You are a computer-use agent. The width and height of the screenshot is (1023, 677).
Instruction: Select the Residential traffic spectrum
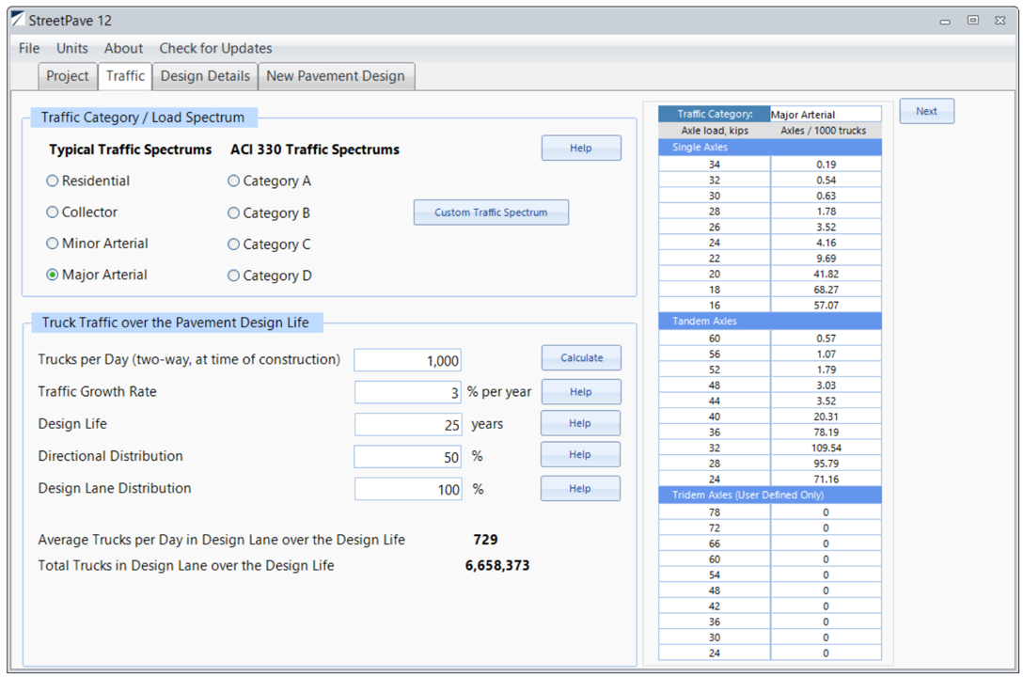pyautogui.click(x=53, y=181)
